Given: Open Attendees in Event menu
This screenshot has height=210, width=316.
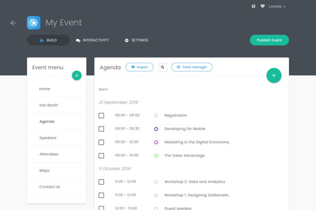Looking at the screenshot, I should (x=49, y=154).
